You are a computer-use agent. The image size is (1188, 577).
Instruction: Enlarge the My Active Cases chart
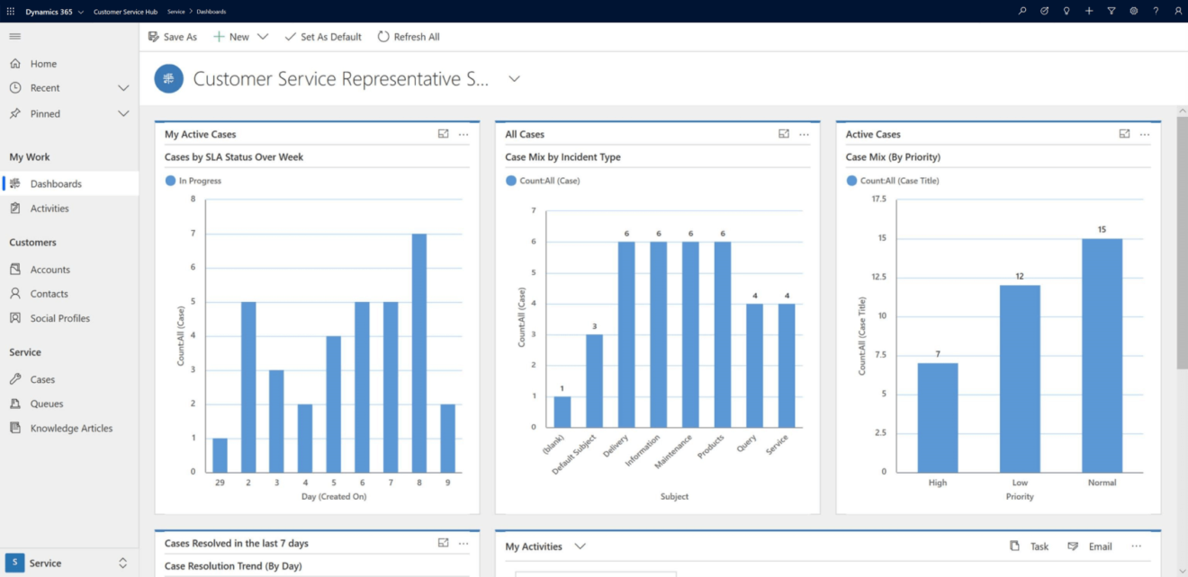(x=444, y=133)
